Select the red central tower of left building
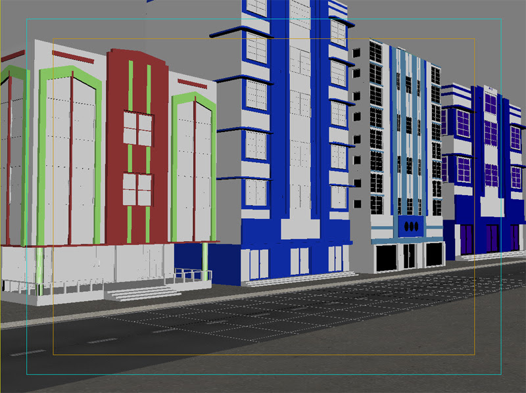 pos(137,148)
